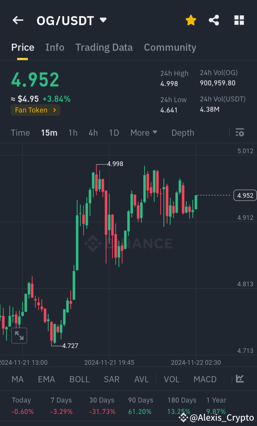Expand chart to fullscreen with arrows icon
Image resolution: width=257 pixels, height=426 pixels.
point(19,335)
